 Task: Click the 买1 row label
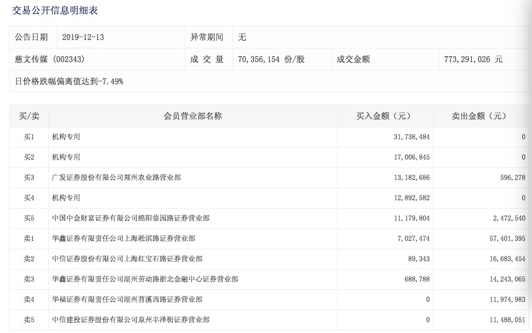pos(29,137)
